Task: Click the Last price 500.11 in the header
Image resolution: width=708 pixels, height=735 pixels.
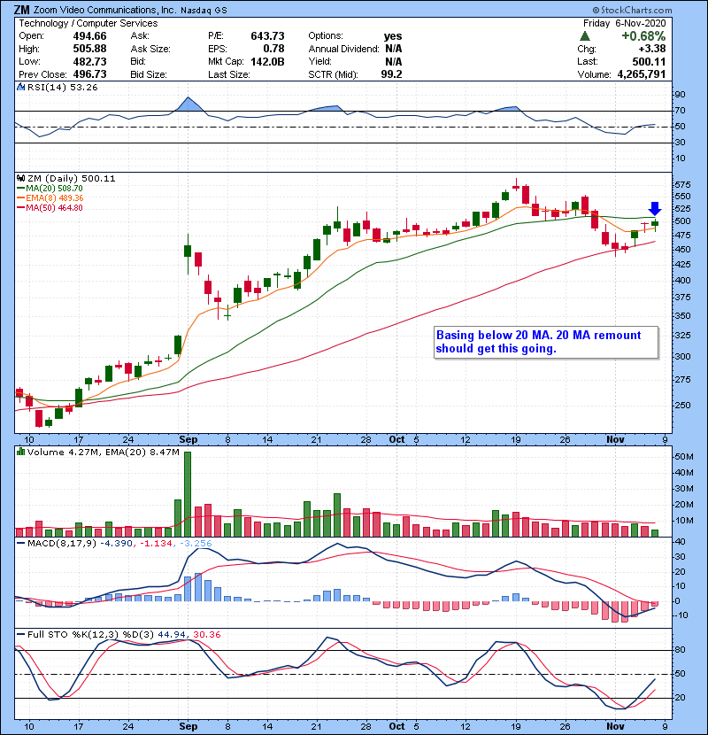Action: tap(649, 61)
